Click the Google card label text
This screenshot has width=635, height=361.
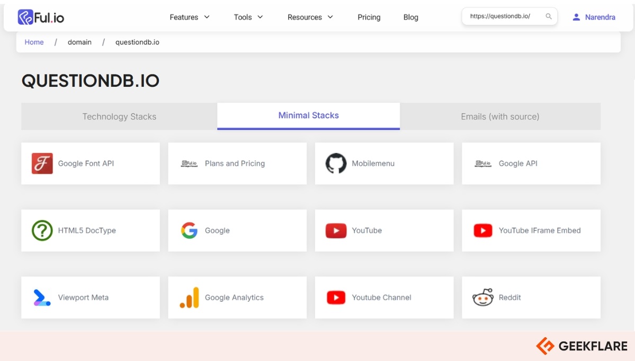(x=217, y=230)
